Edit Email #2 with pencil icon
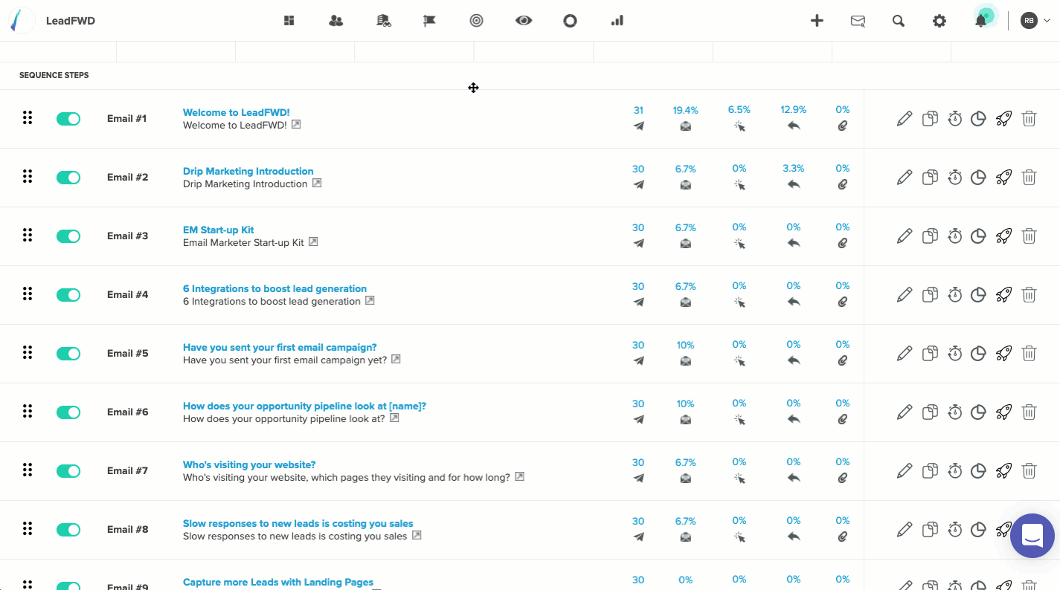 point(905,177)
